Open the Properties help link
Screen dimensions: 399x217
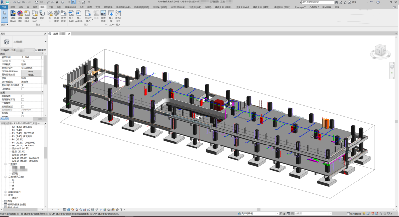(6, 118)
